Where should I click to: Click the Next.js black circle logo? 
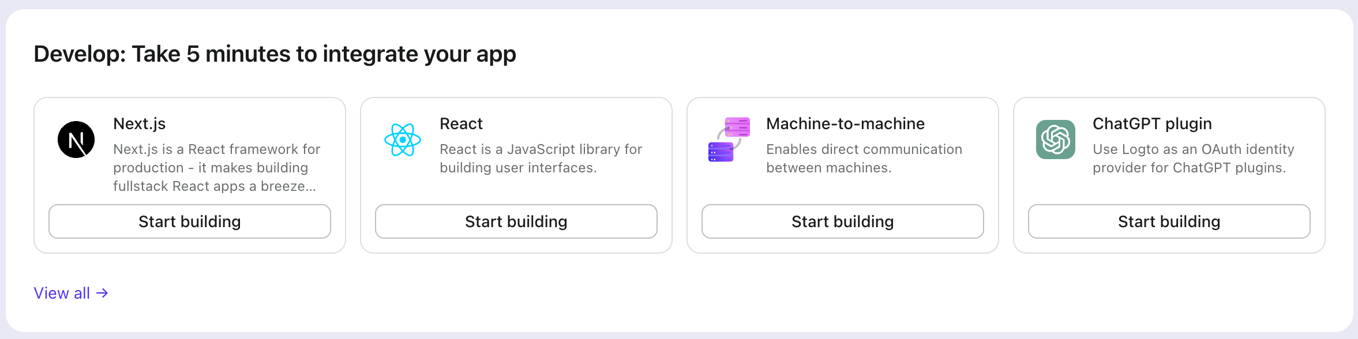76,140
